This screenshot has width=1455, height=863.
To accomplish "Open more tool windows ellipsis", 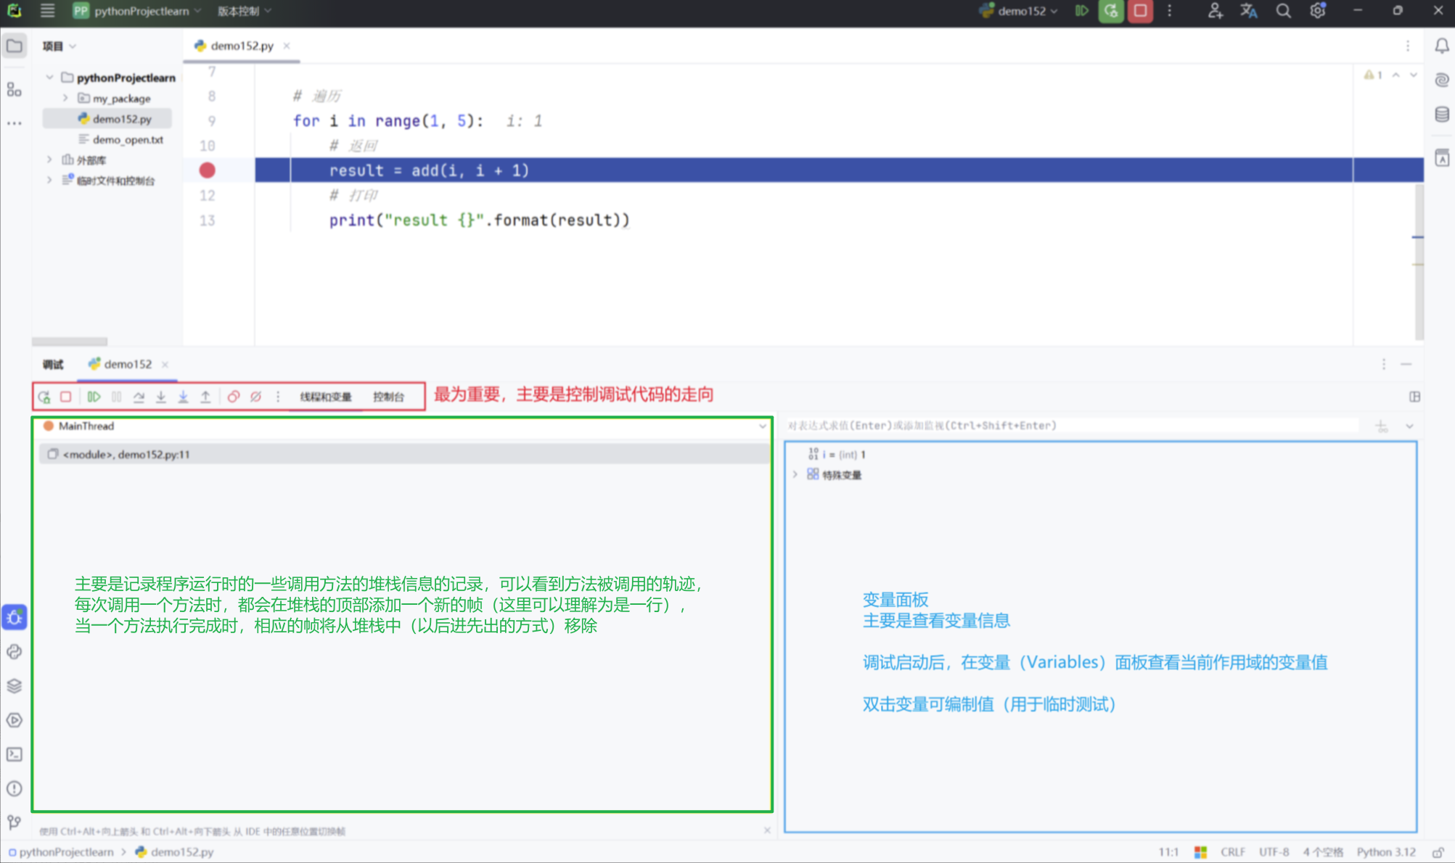I will 15,124.
